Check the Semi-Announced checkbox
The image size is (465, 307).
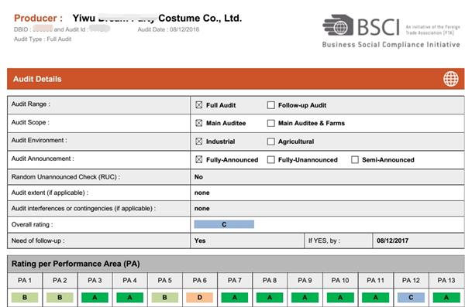pos(355,160)
